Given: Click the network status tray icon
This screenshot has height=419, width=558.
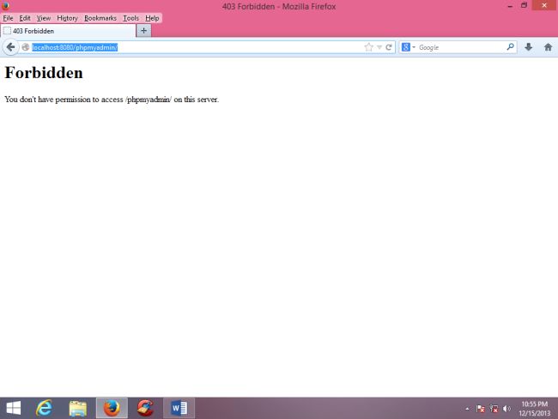Looking at the screenshot, I should tap(494, 409).
